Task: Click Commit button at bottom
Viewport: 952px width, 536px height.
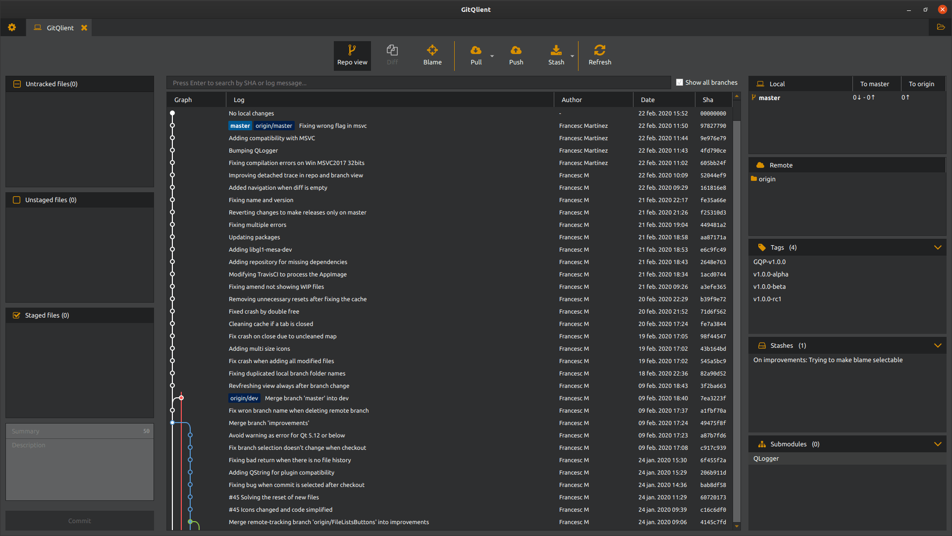Action: [x=78, y=520]
